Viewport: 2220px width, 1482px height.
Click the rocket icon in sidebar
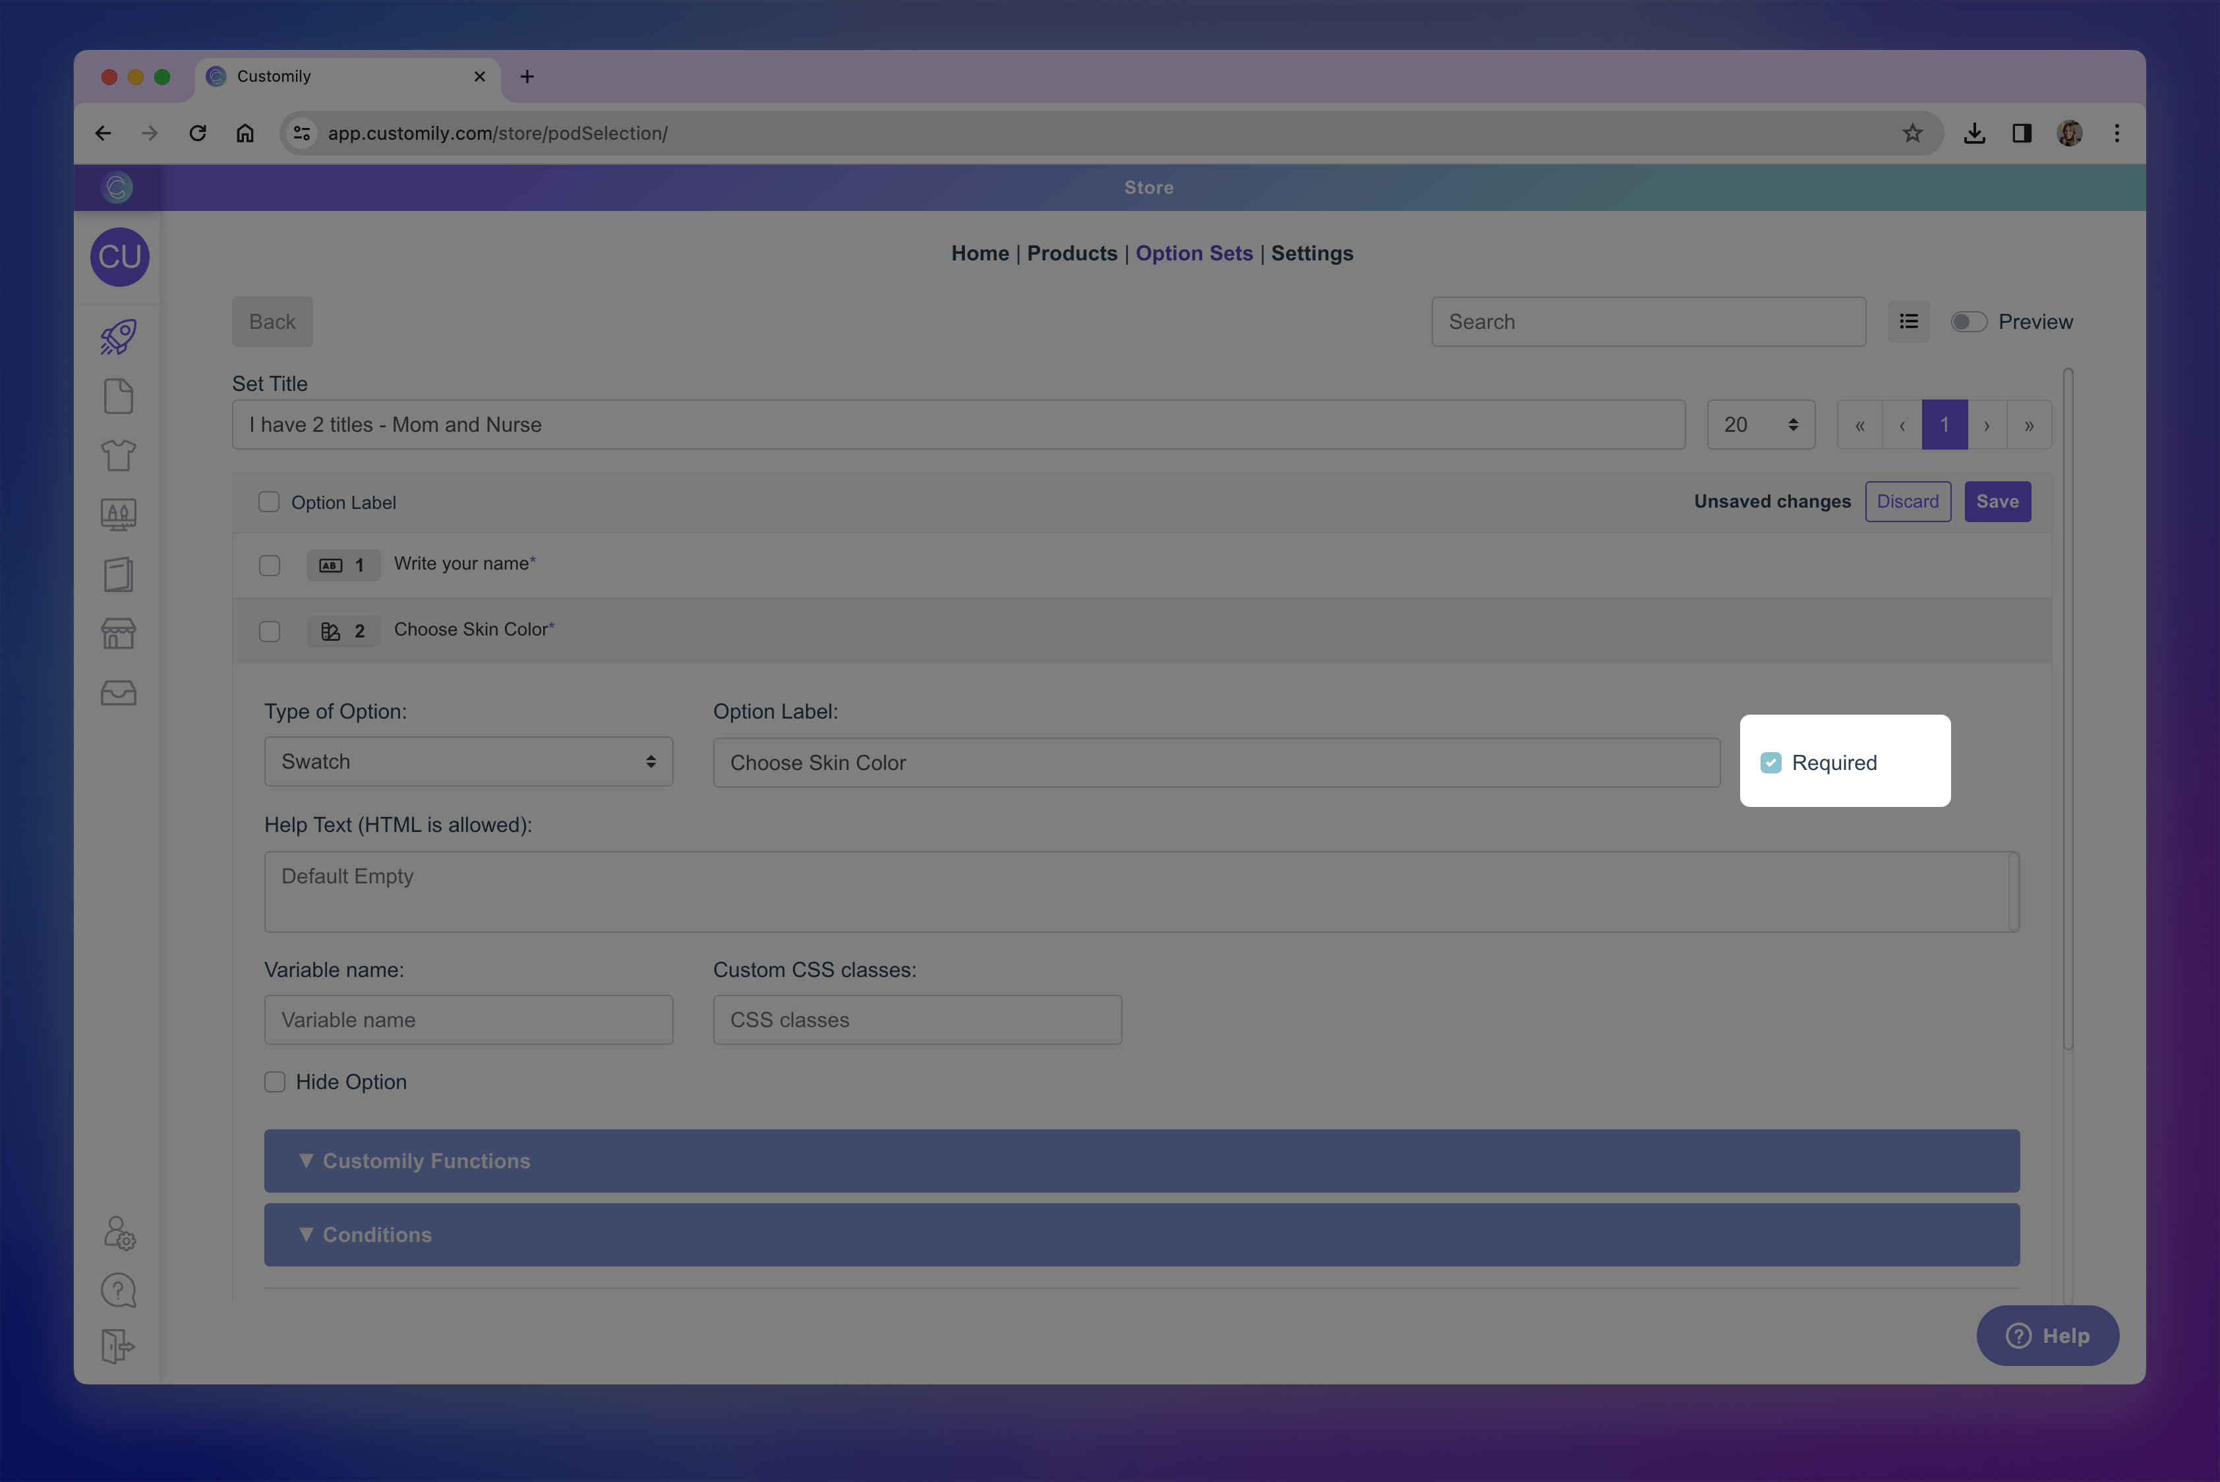click(x=118, y=338)
